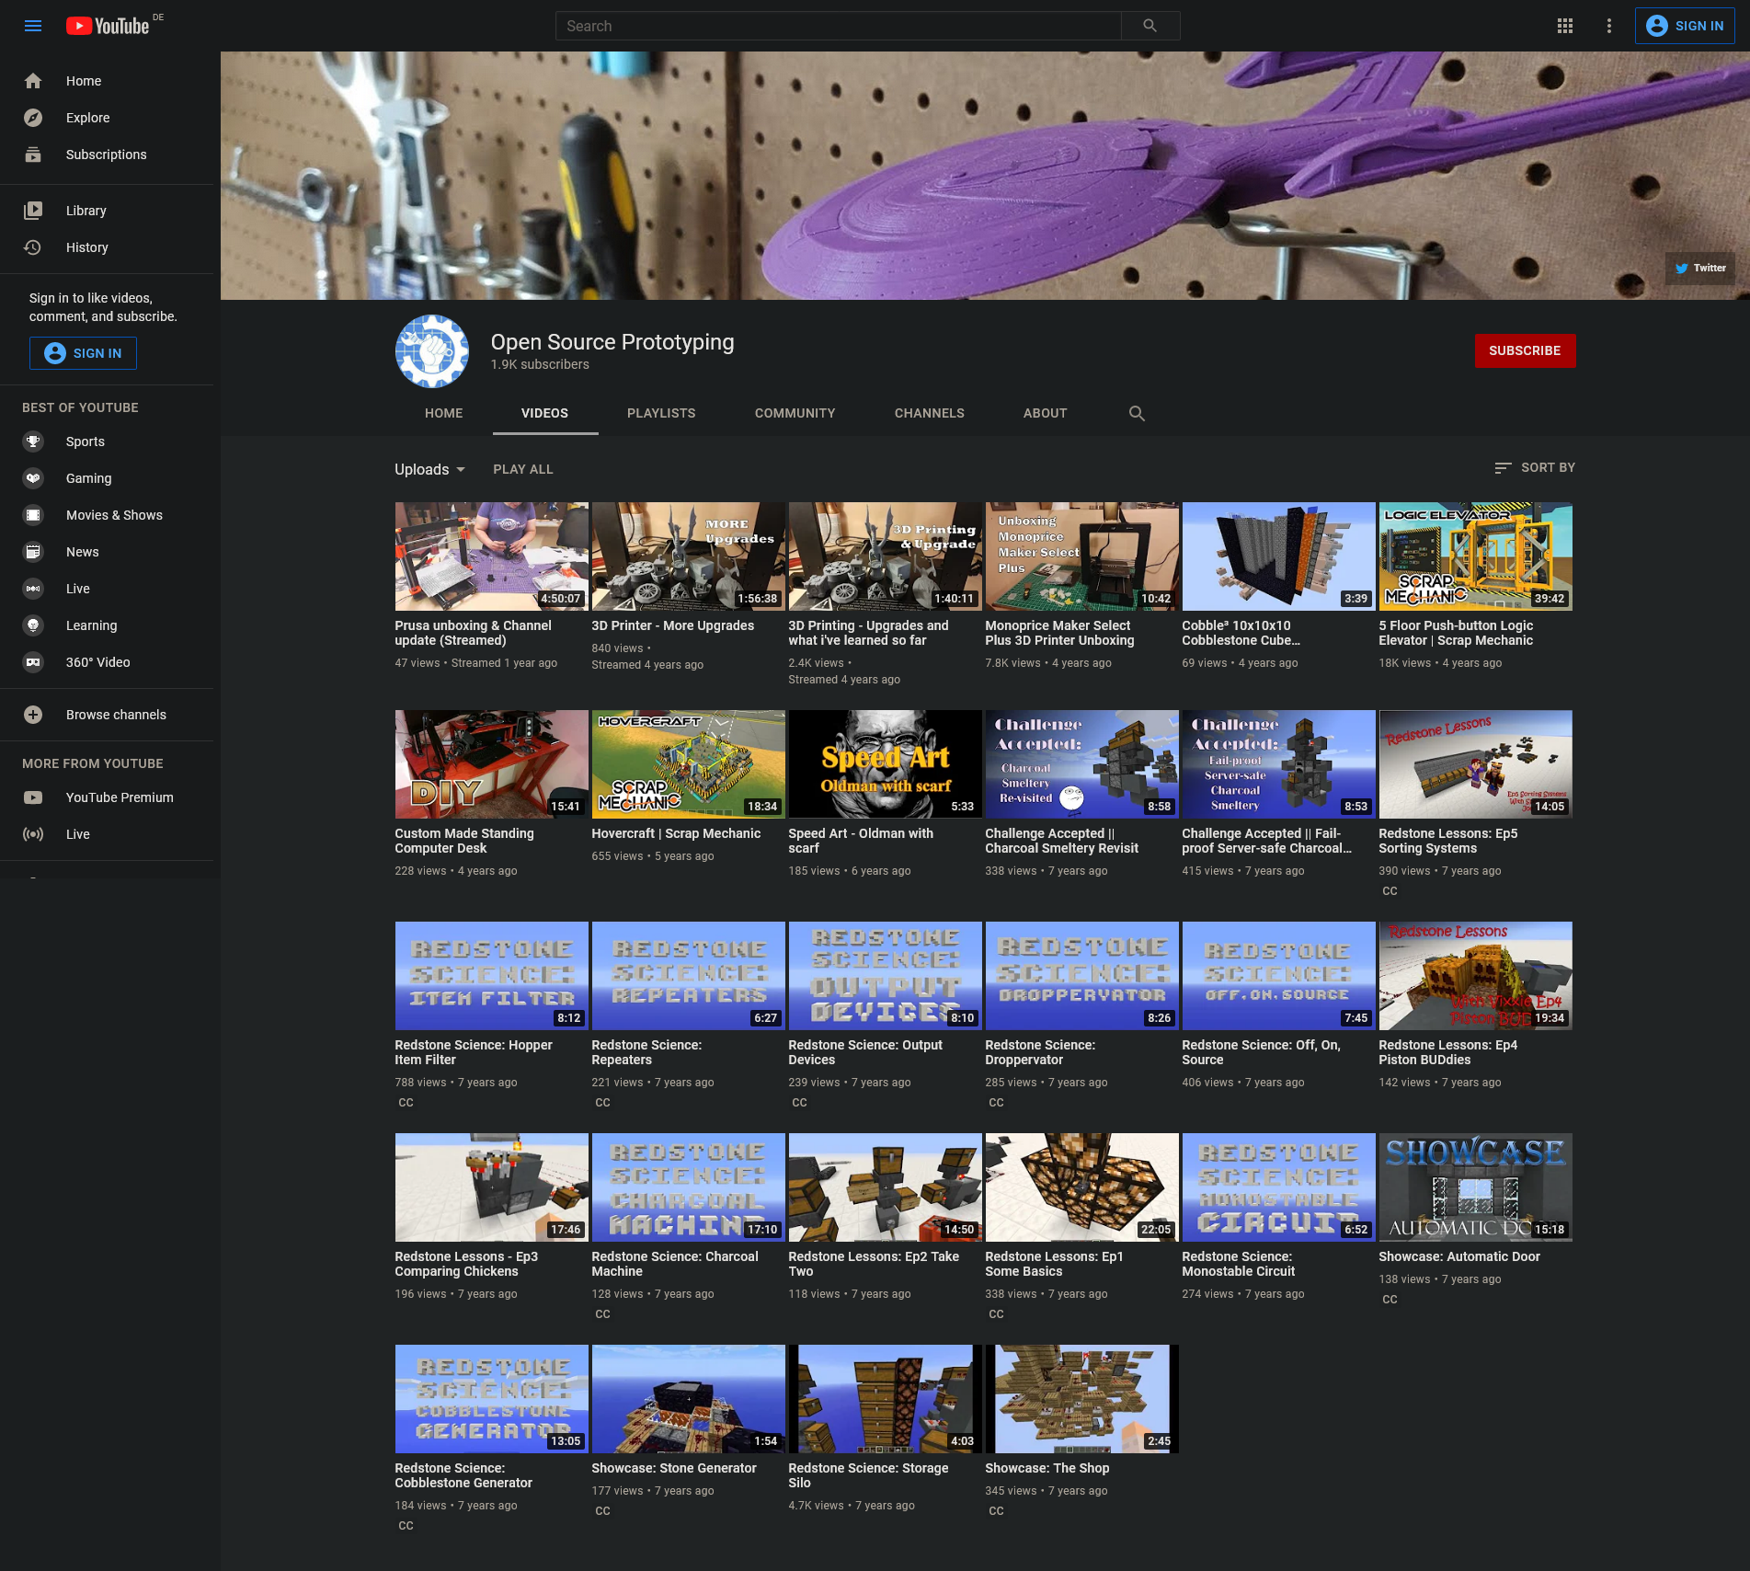Switch to the About tab
The image size is (1750, 1571).
1046,414
